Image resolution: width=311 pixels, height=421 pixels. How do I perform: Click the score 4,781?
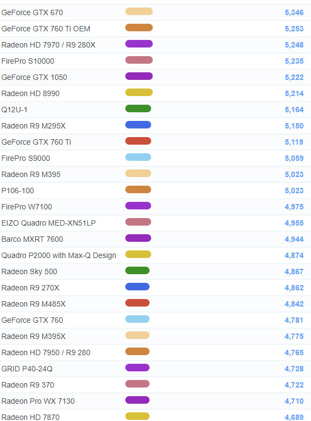coord(294,320)
